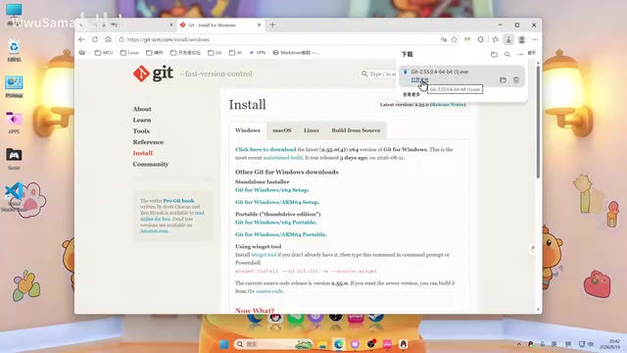This screenshot has width=627, height=353.
Task: Click the taskbar search box
Action: coord(272,344)
